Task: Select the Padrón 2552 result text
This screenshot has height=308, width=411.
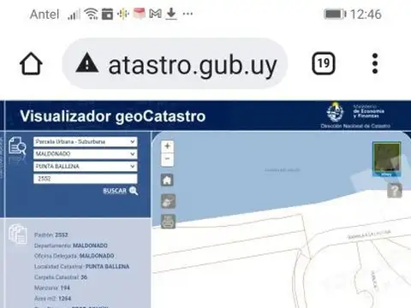Action: pyautogui.click(x=51, y=235)
